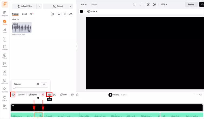Open the timeline AI tool icon
The height and width of the screenshot is (119, 204).
tap(43, 95)
